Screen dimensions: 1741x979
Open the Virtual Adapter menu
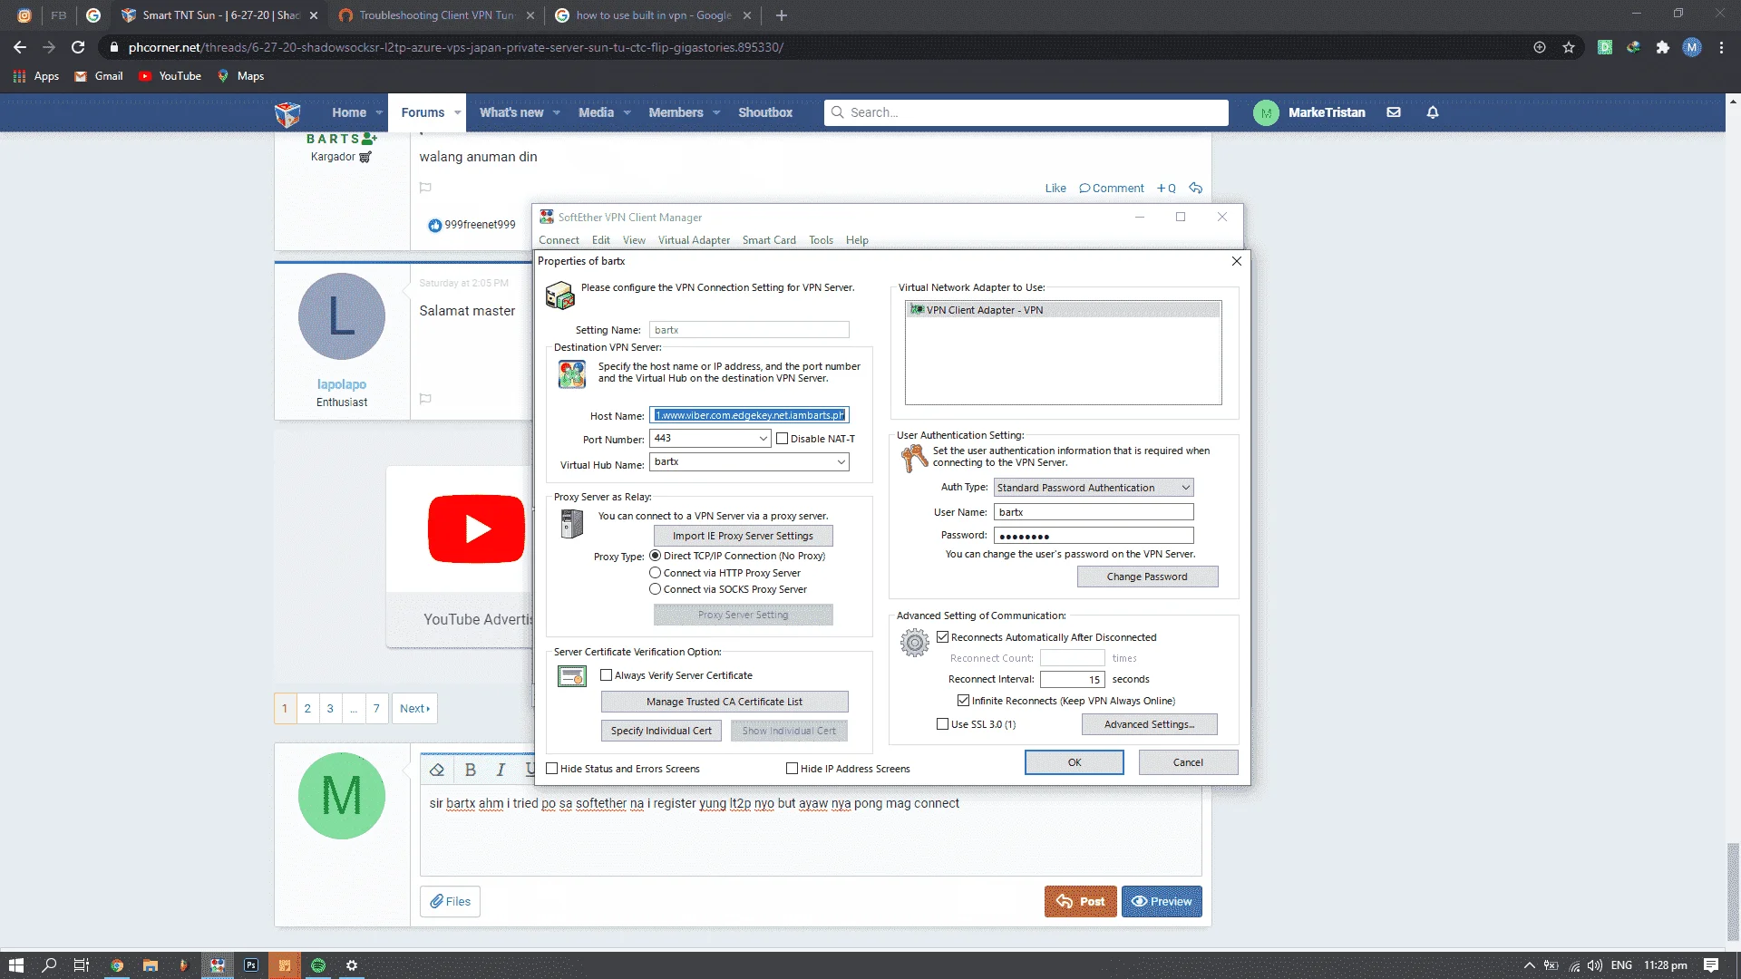click(x=694, y=240)
